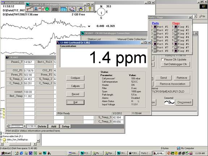Activate the Win... taskbar button
This screenshot has width=208, height=156.
73,153
